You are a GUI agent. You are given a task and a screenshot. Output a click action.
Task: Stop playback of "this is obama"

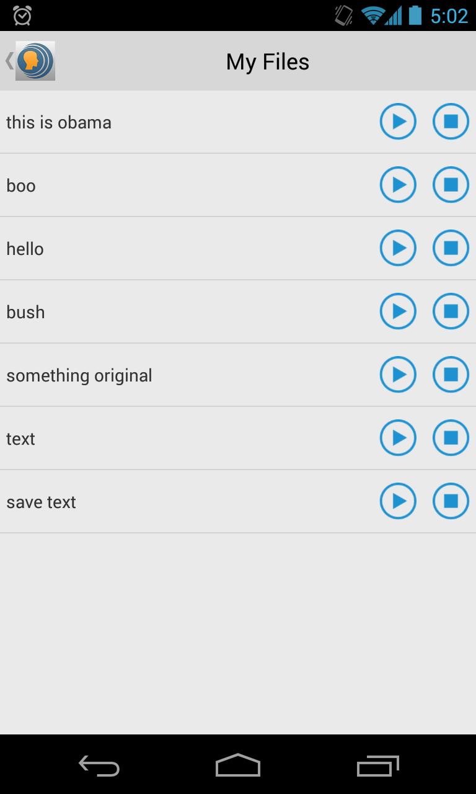pyautogui.click(x=451, y=122)
